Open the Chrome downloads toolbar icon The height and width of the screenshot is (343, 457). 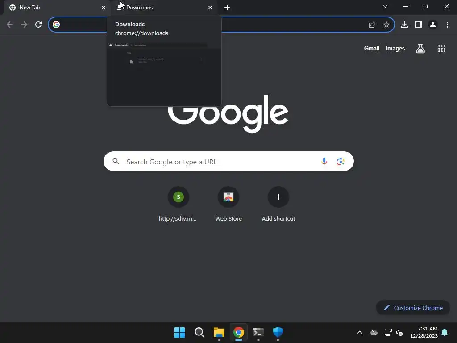(x=404, y=25)
